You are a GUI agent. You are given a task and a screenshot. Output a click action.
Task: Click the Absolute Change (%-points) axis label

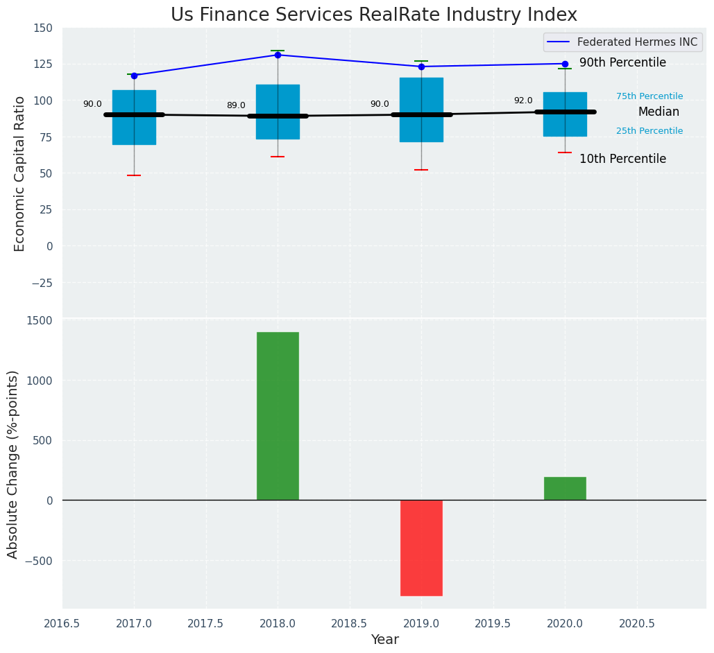[x=13, y=464]
